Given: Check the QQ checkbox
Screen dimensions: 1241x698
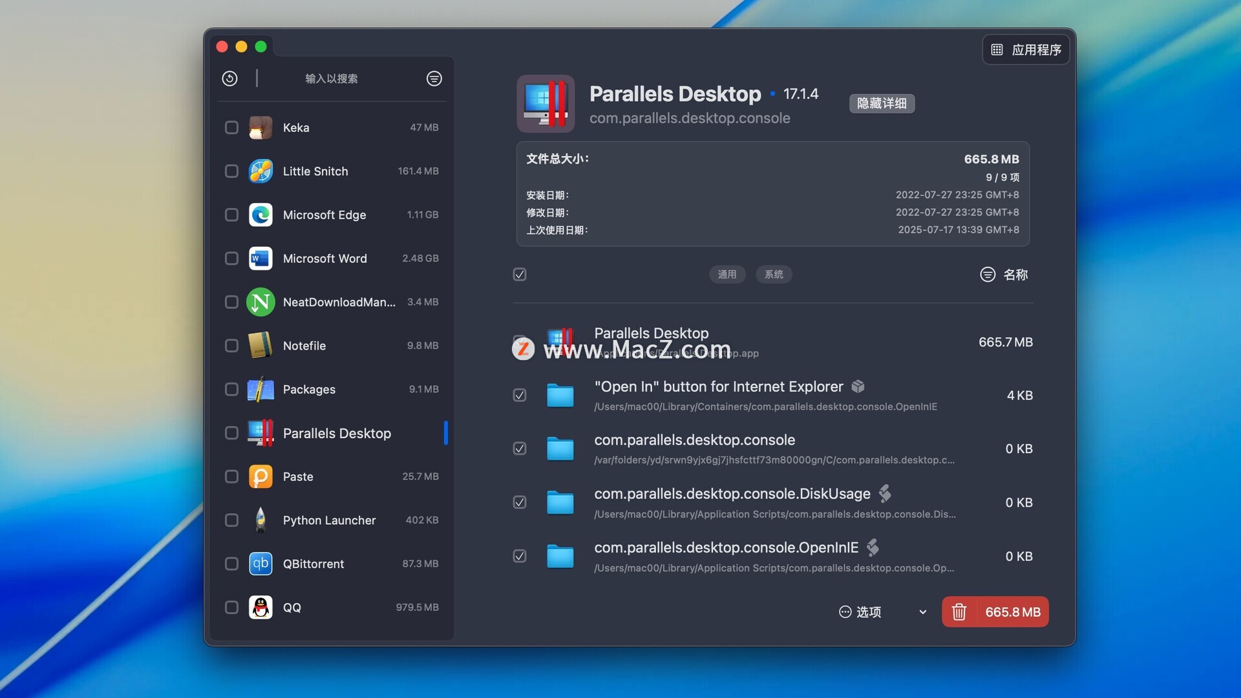Looking at the screenshot, I should pyautogui.click(x=231, y=608).
